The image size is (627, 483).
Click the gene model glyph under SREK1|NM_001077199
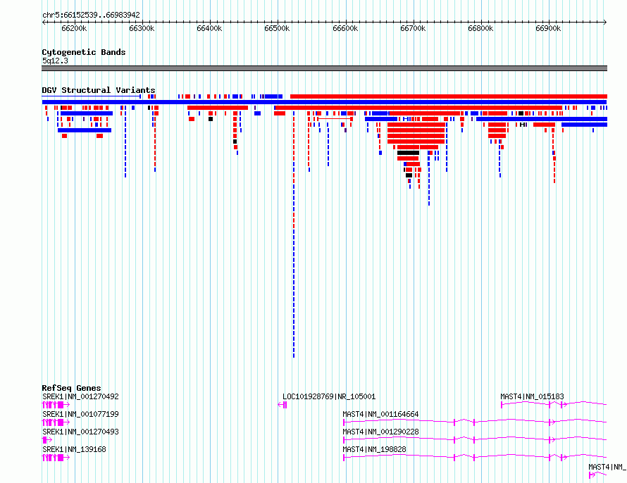point(56,422)
